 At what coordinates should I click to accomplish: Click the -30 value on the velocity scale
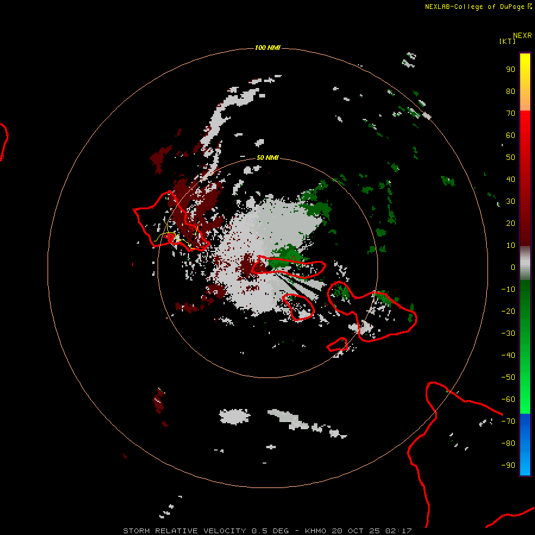pyautogui.click(x=508, y=333)
